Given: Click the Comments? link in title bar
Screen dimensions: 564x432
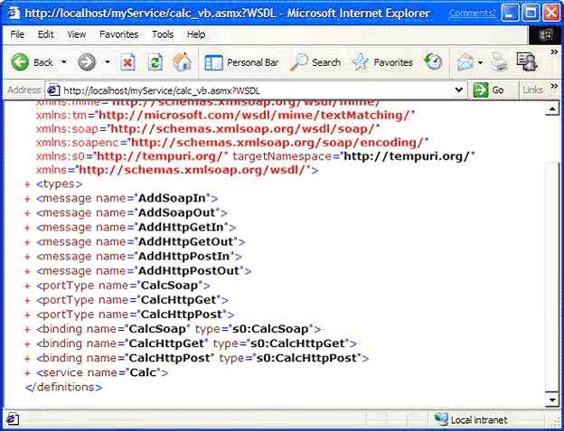Looking at the screenshot, I should point(472,14).
